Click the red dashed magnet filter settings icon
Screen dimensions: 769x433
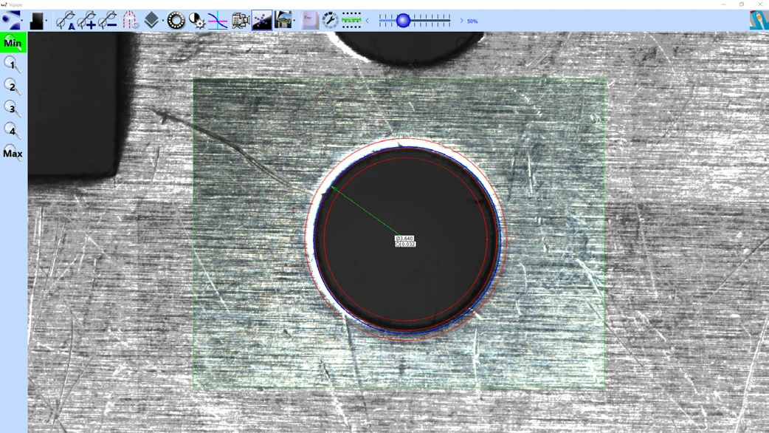tap(130, 21)
